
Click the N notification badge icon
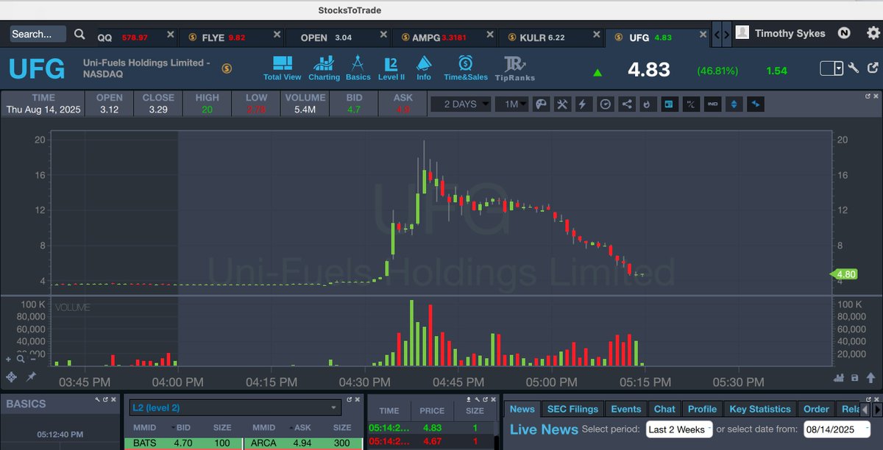[x=844, y=33]
